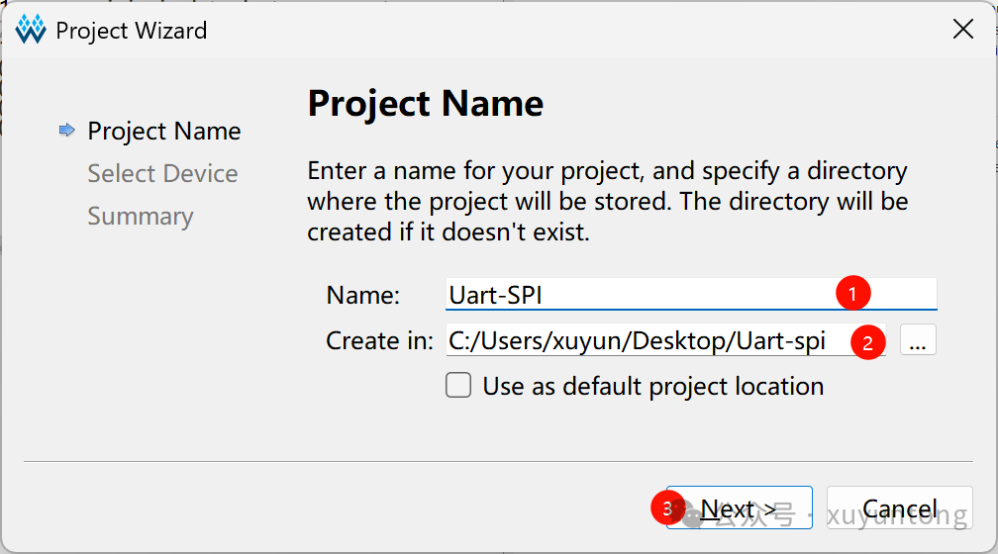998x554 pixels.
Task: Focus the Name field containing Uart-SPI
Action: tap(691, 295)
